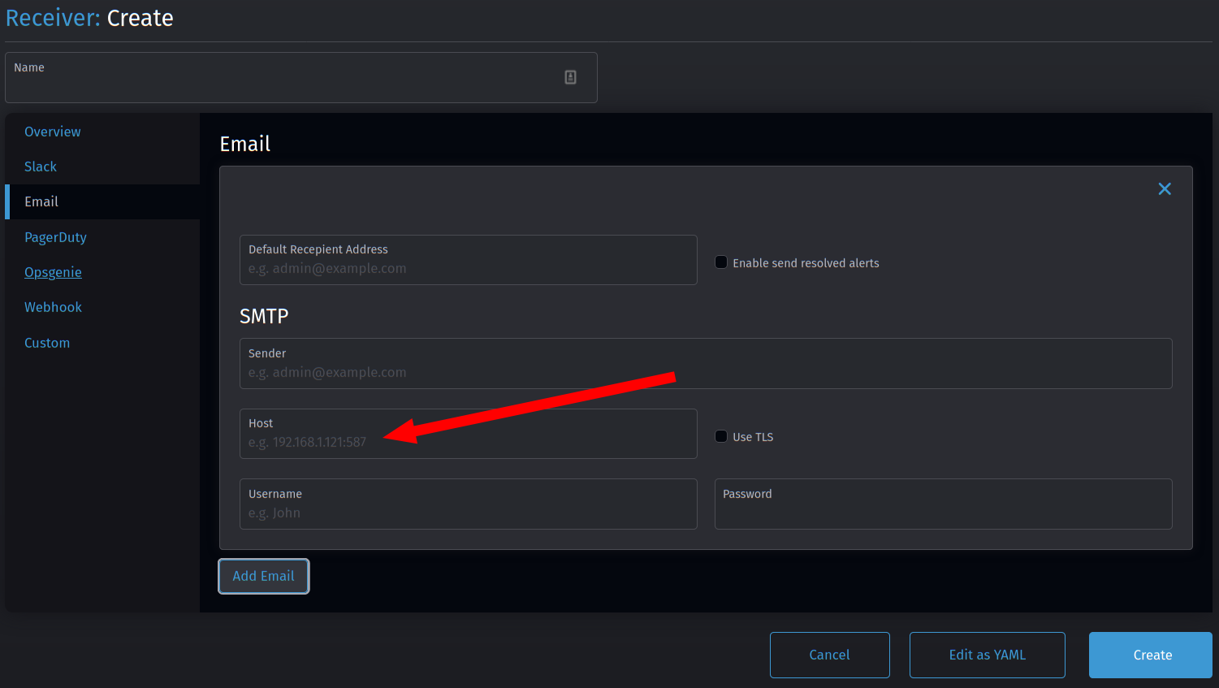Image resolution: width=1219 pixels, height=688 pixels.
Task: Click the Add Email button
Action: (263, 576)
